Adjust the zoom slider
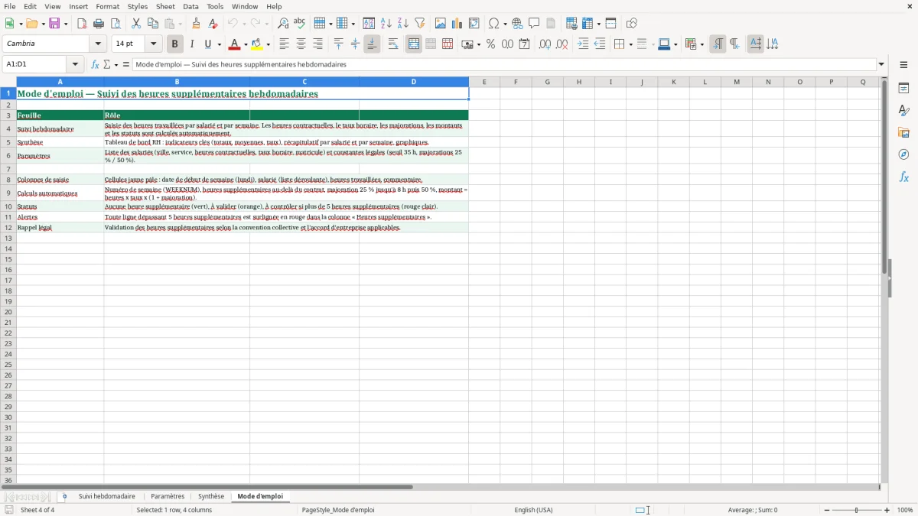 857,510
